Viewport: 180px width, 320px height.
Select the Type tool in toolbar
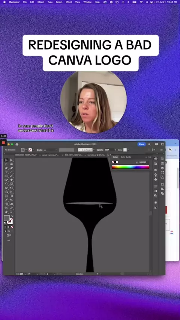tap(6, 172)
